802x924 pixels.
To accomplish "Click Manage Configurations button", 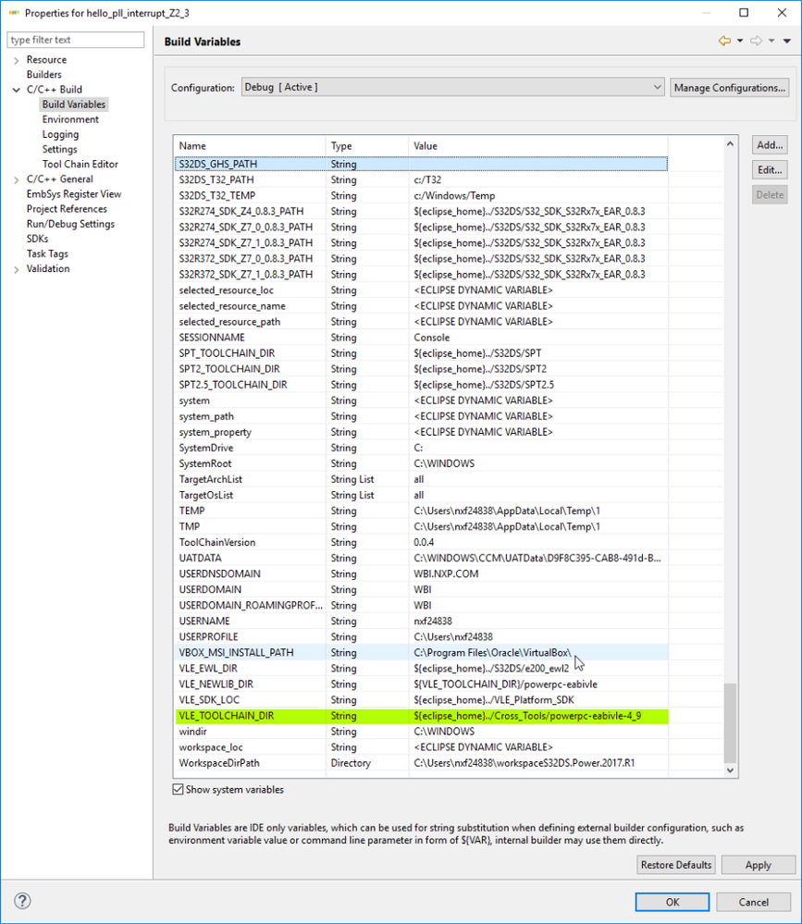I will [730, 87].
